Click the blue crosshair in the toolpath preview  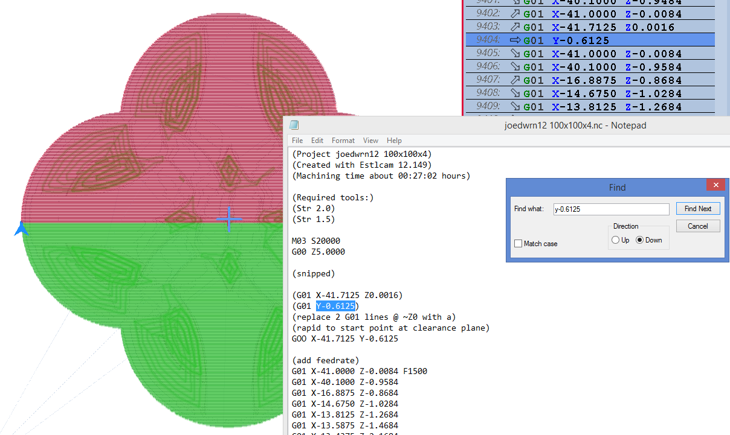pyautogui.click(x=229, y=219)
